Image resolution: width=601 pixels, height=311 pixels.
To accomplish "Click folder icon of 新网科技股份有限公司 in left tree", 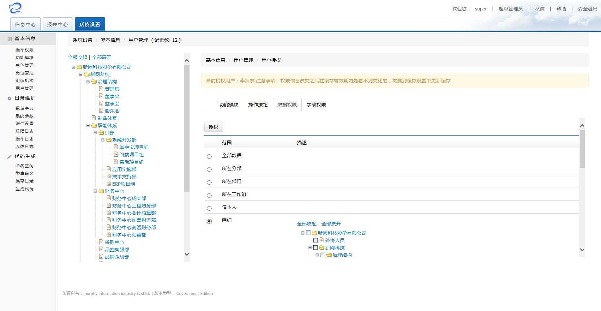I will (80, 67).
